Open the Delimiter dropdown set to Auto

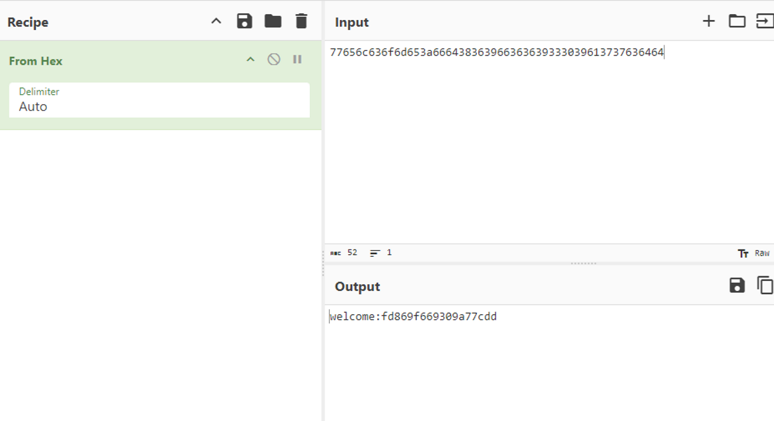[x=159, y=100]
